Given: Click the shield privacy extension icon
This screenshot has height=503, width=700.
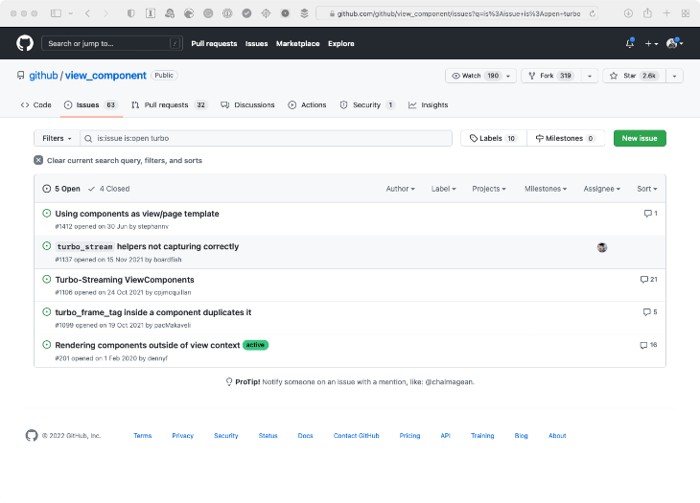Looking at the screenshot, I should pos(130,13).
